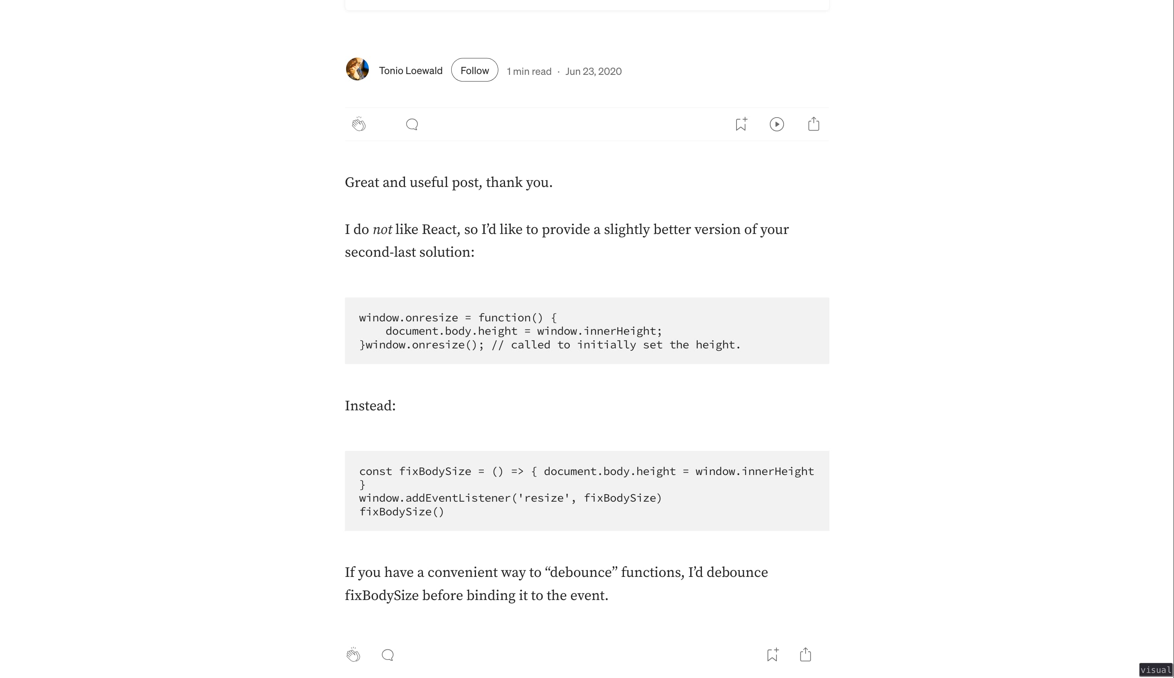Clap using bottom clap icon
This screenshot has width=1174, height=678.
click(353, 654)
